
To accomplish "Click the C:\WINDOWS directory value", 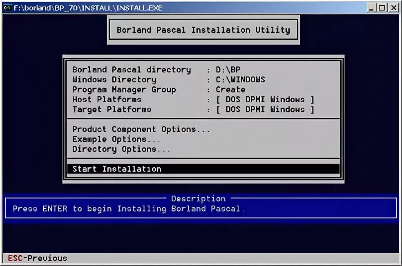I will click(x=240, y=79).
